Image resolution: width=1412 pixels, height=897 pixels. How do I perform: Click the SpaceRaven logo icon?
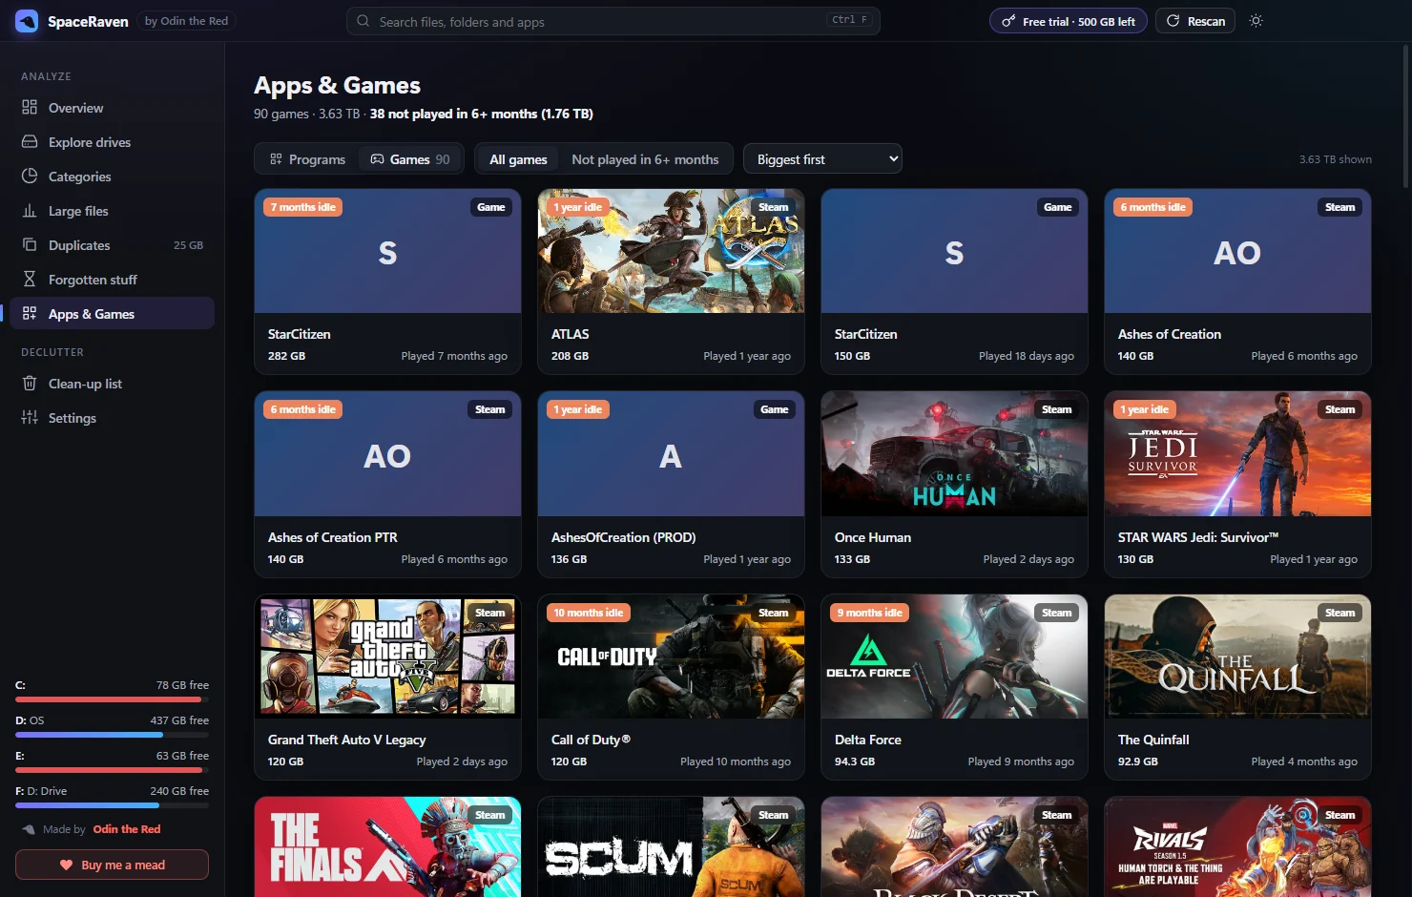(x=27, y=21)
